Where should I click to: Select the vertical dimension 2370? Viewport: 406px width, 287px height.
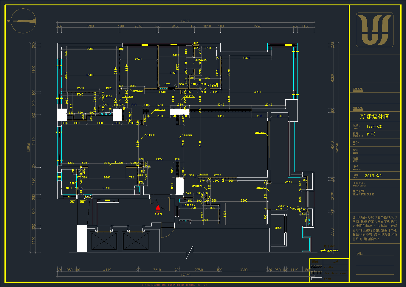click(x=229, y=73)
